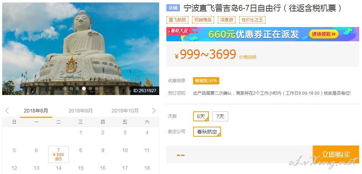Select the 7天 duration option
Image resolution: width=362 pixels, height=174 pixels.
coord(220,116)
